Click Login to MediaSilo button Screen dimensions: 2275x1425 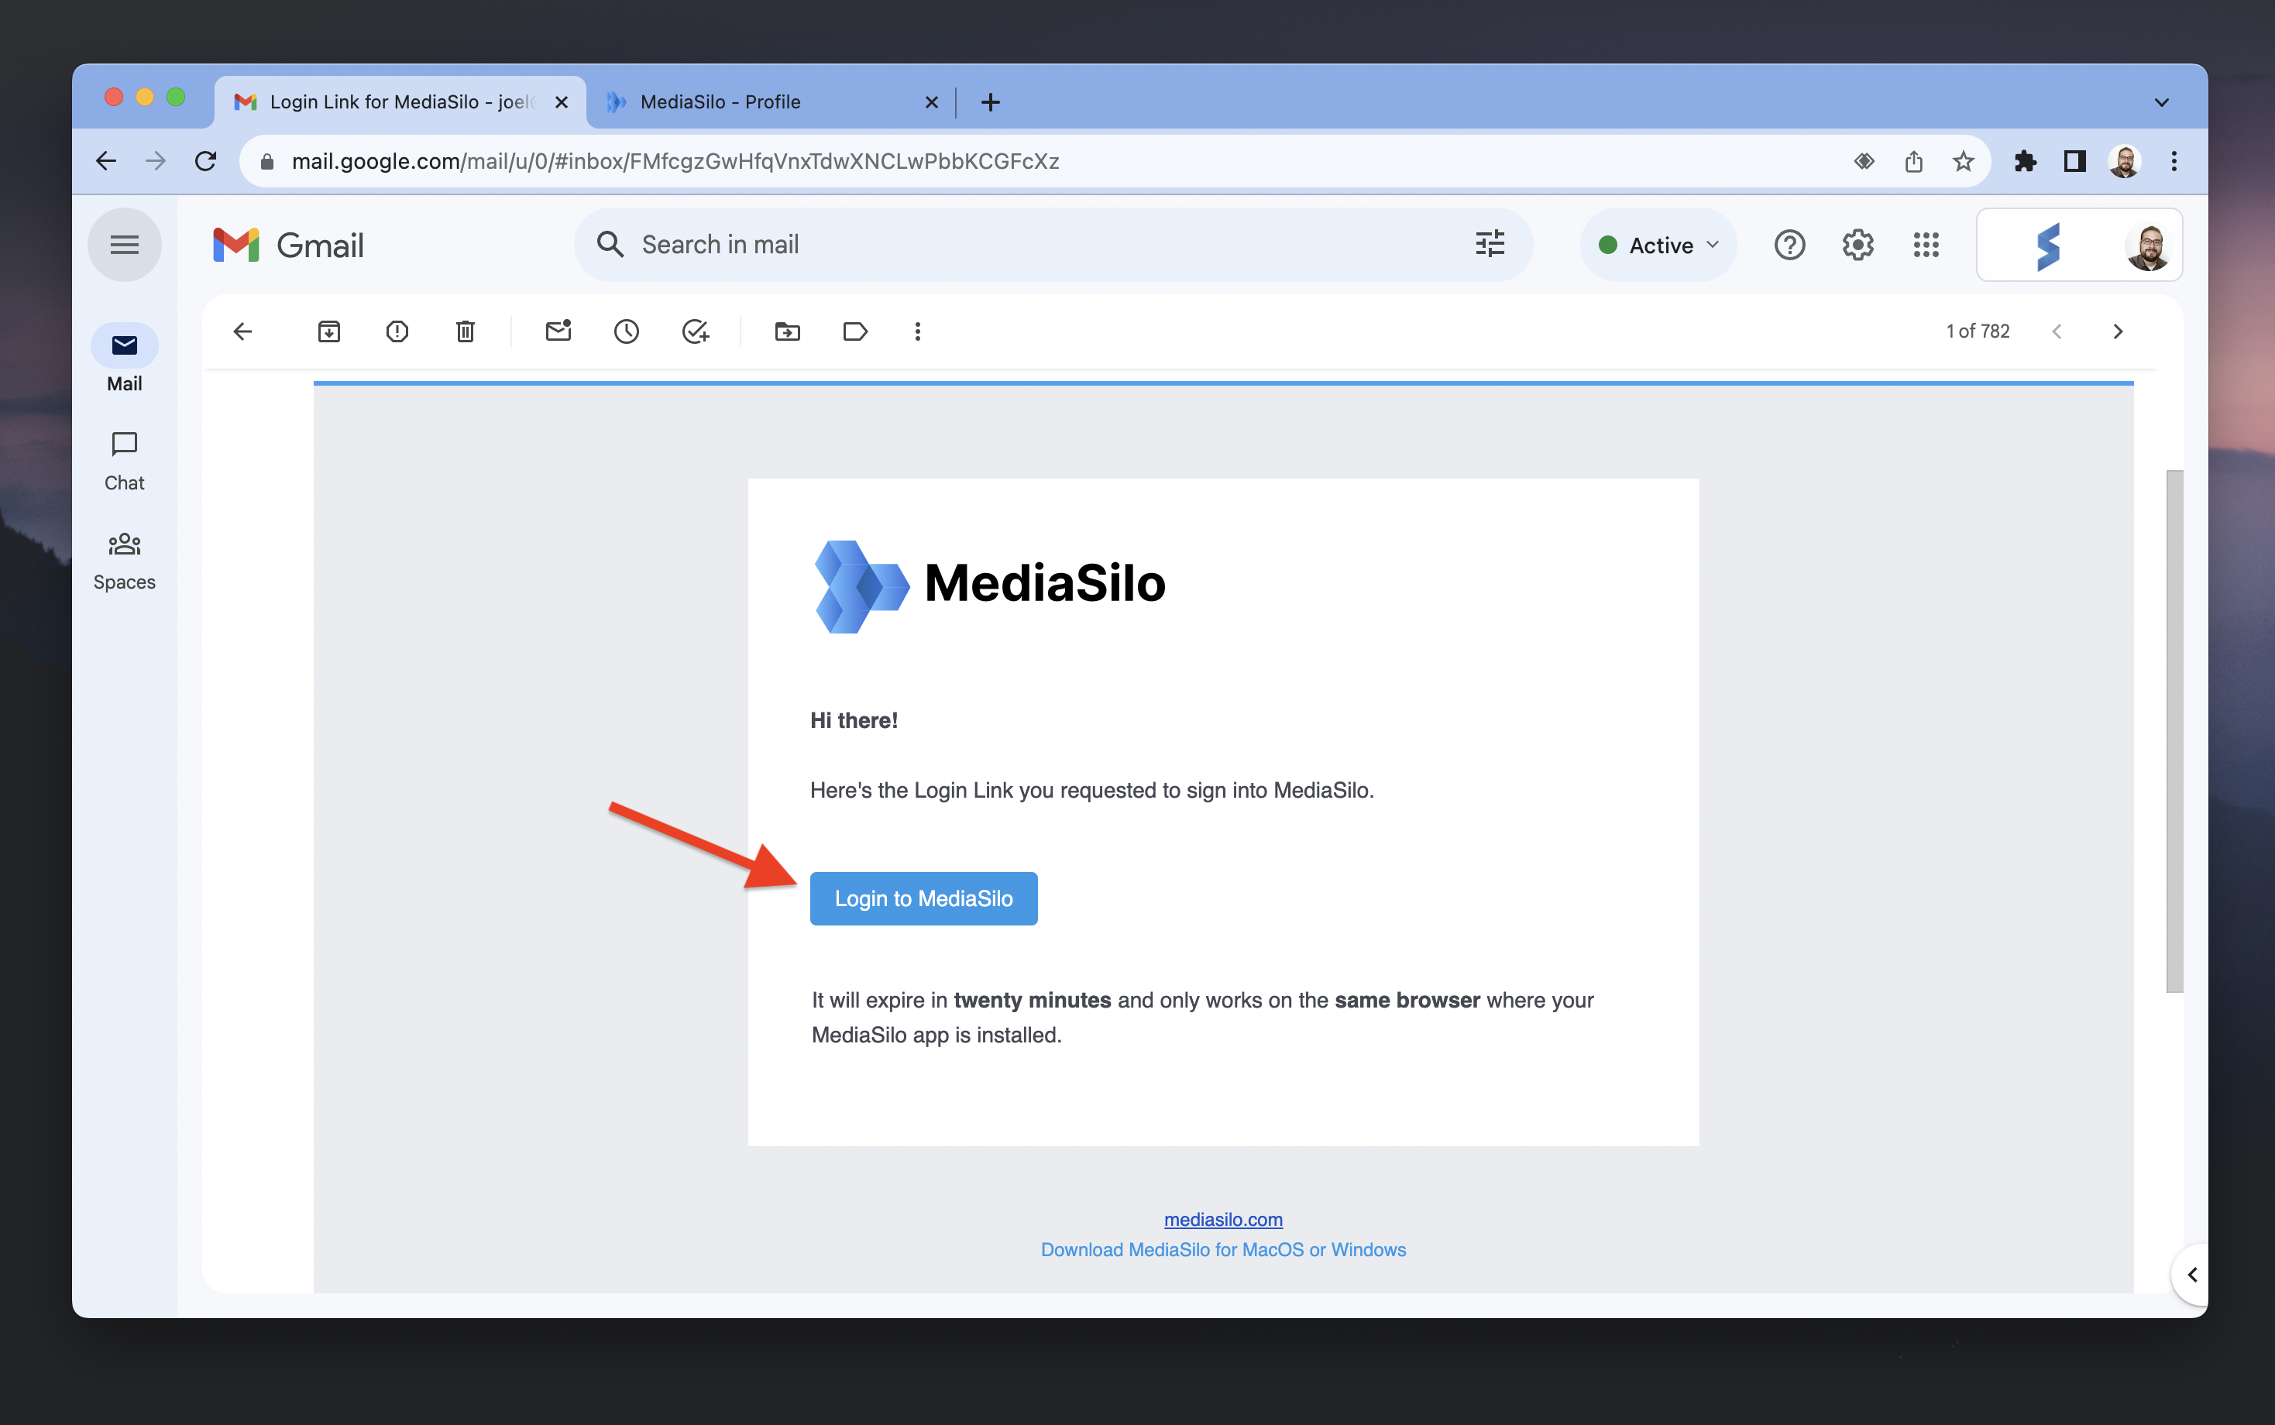click(923, 898)
